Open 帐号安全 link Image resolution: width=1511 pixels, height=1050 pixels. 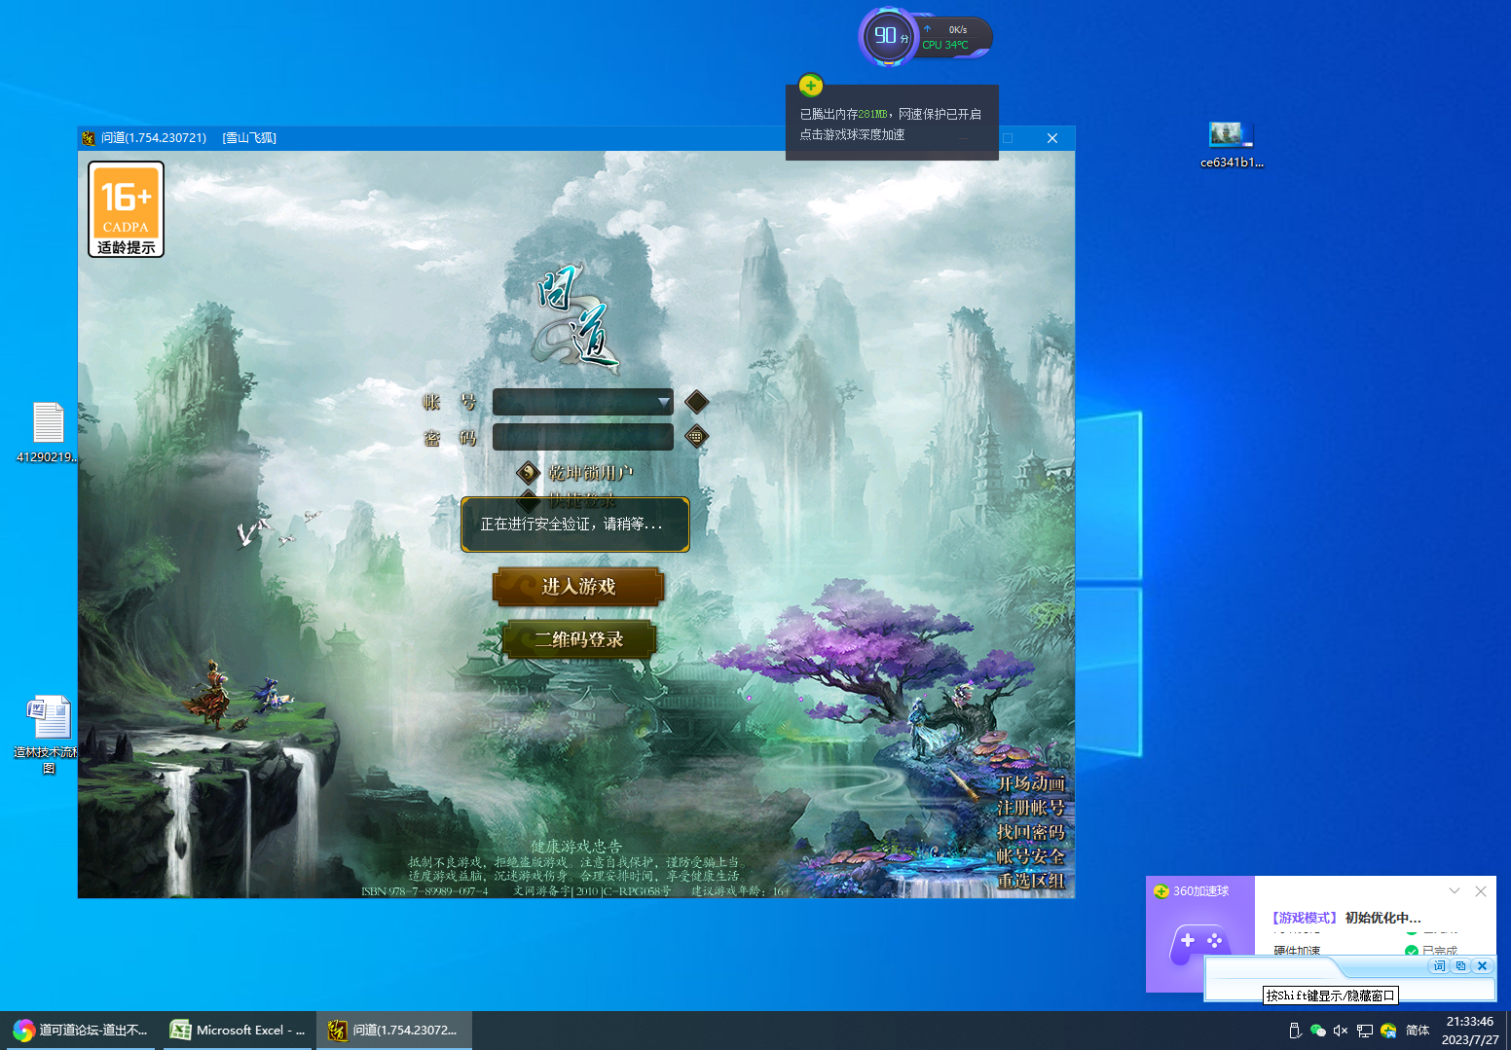coord(1030,856)
